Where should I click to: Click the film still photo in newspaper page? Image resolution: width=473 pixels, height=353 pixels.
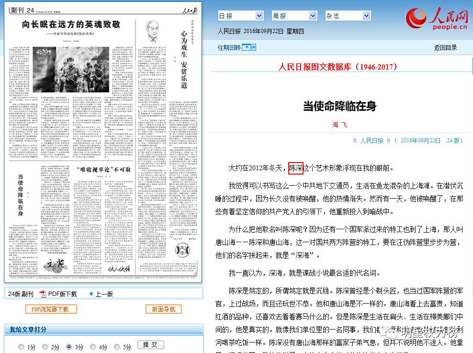[71, 69]
